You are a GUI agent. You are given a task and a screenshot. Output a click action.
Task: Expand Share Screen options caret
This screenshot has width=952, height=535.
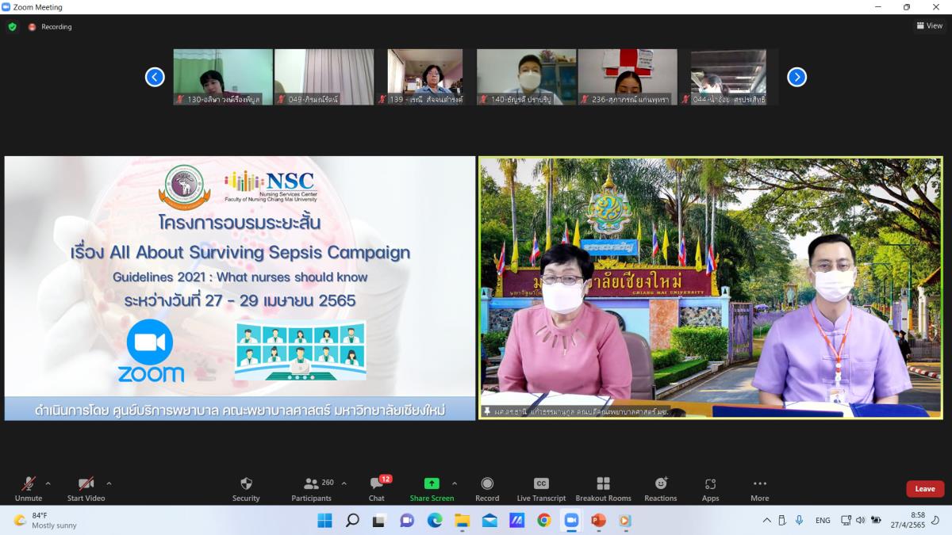tap(455, 483)
